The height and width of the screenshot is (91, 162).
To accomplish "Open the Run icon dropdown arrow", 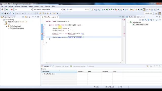I will click(109, 10).
